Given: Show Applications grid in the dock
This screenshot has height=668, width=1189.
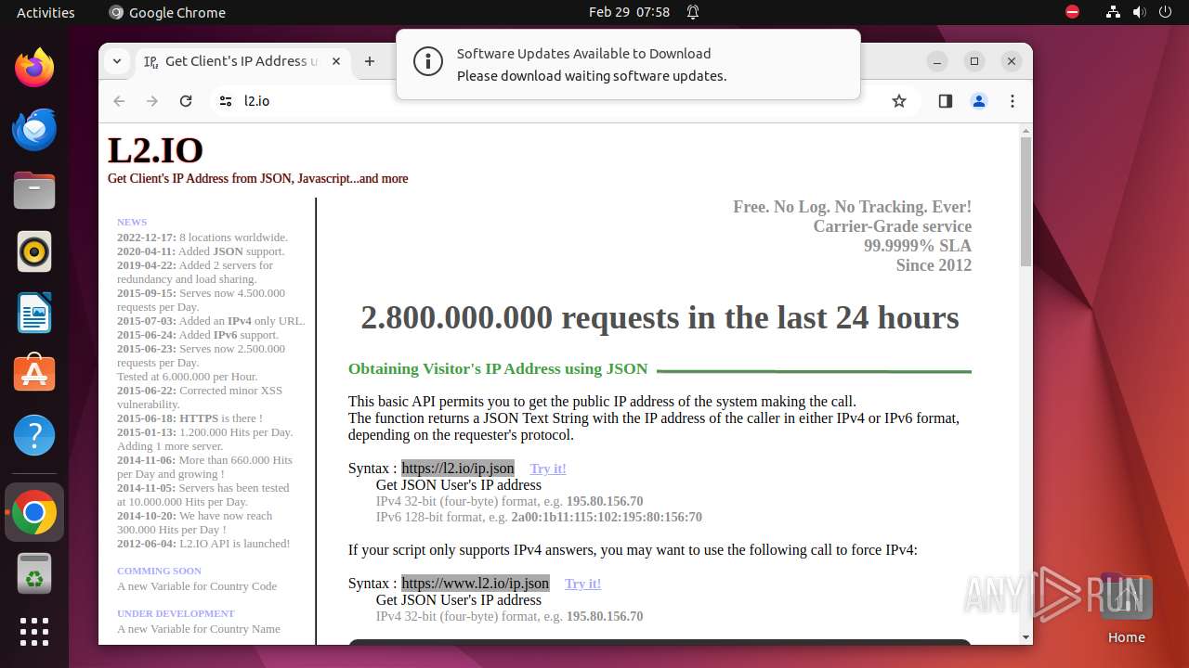Looking at the screenshot, I should (x=34, y=632).
